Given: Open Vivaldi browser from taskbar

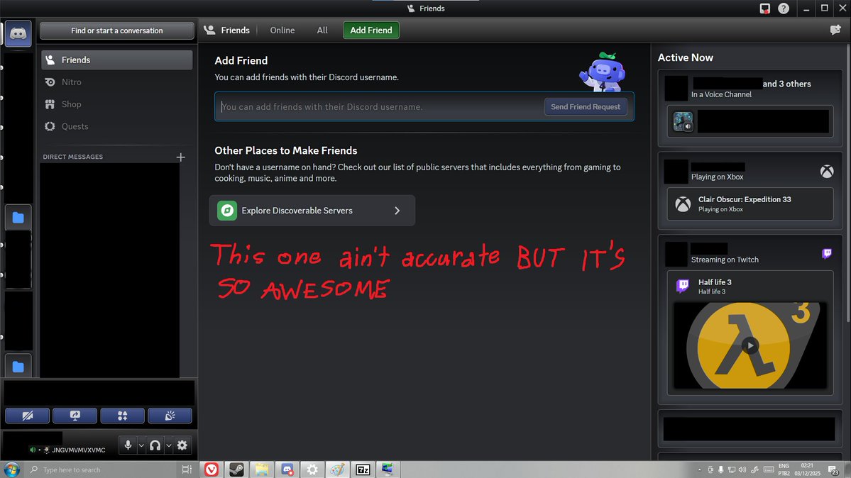Looking at the screenshot, I should point(212,469).
